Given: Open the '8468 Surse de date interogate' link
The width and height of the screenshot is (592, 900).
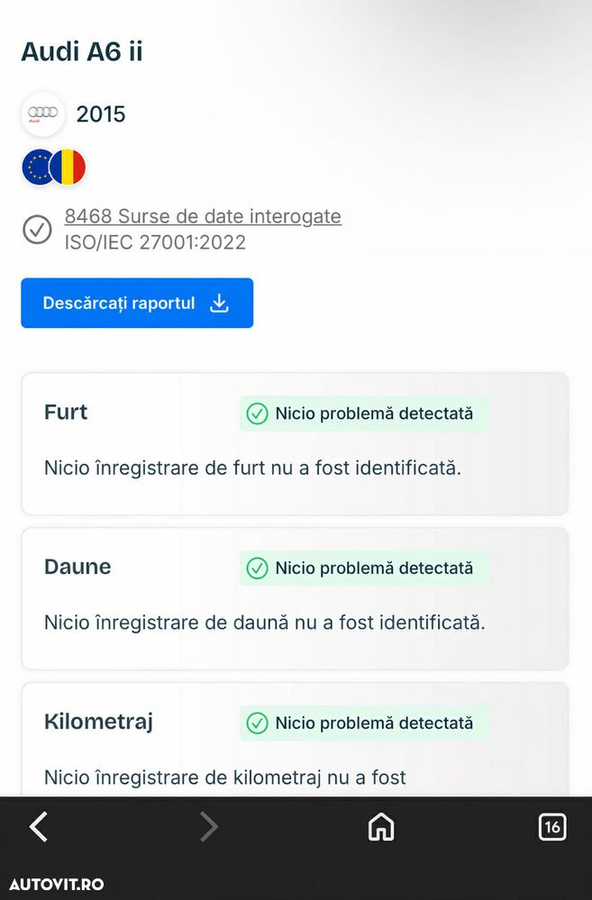Looking at the screenshot, I should pyautogui.click(x=203, y=216).
